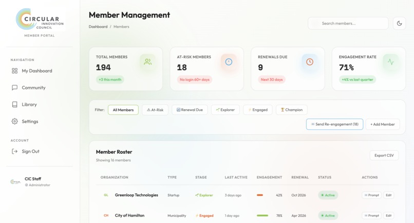Screen dimensions: 414x223
Task: Click 'Apr 2026' renewal date
Action: pos(298,215)
